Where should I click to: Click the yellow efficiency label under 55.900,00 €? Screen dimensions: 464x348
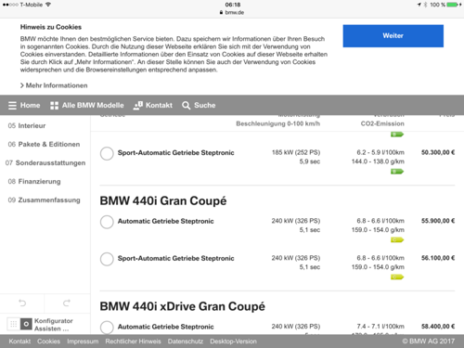pyautogui.click(x=397, y=239)
